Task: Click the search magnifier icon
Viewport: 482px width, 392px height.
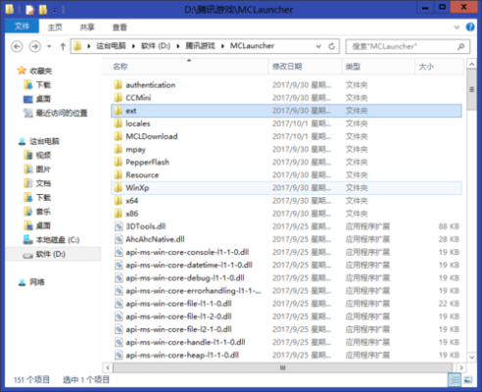Action: [460, 46]
